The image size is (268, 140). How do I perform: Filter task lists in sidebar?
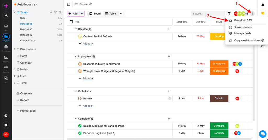pyautogui.click(x=55, y=12)
